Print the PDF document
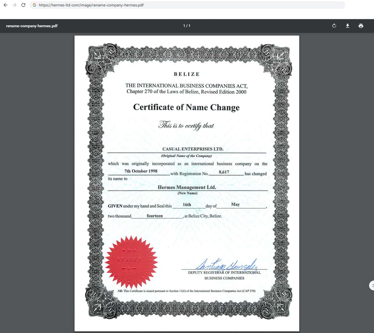374x333 pixels. click(361, 26)
